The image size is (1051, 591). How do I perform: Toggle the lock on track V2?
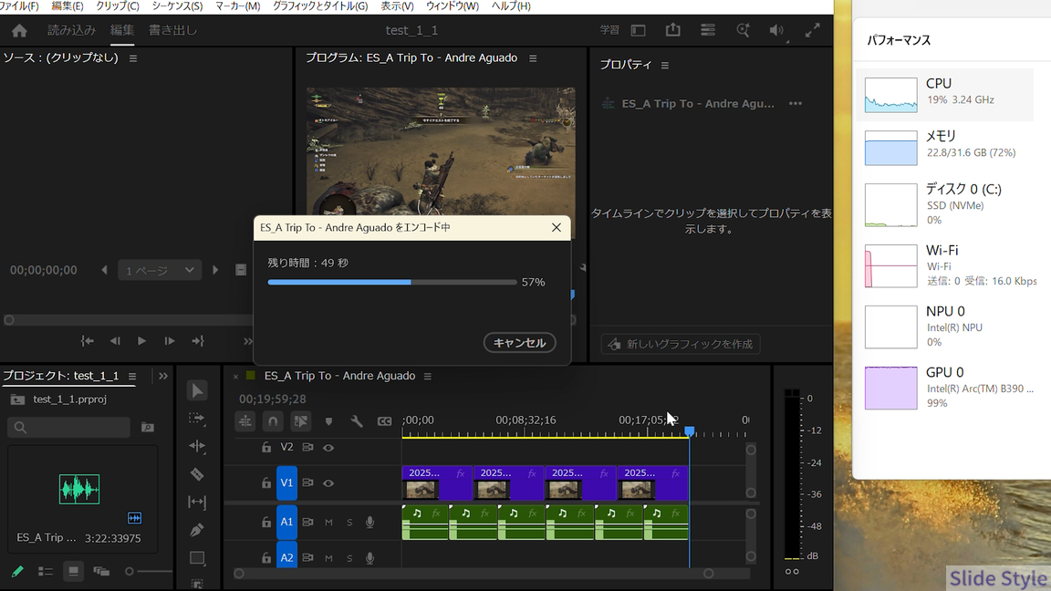(x=266, y=448)
